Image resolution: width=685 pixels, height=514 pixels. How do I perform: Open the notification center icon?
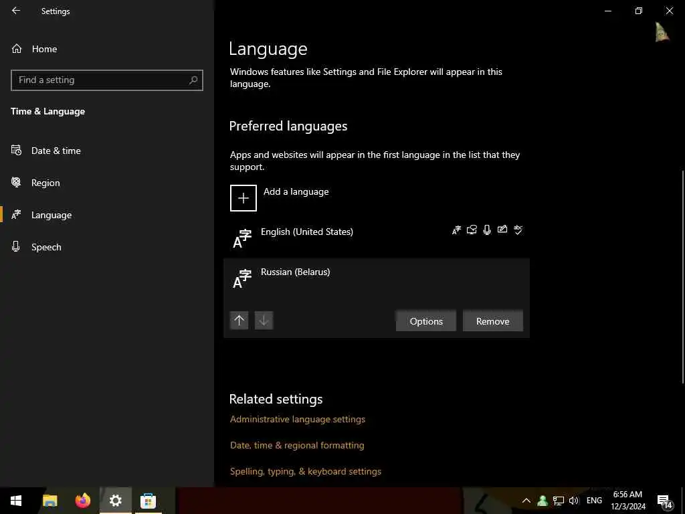(x=664, y=501)
